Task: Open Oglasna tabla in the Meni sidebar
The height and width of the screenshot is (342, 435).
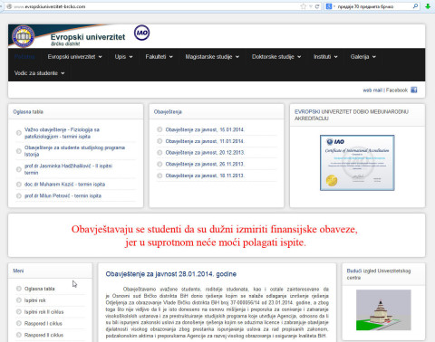Action: tap(39, 289)
